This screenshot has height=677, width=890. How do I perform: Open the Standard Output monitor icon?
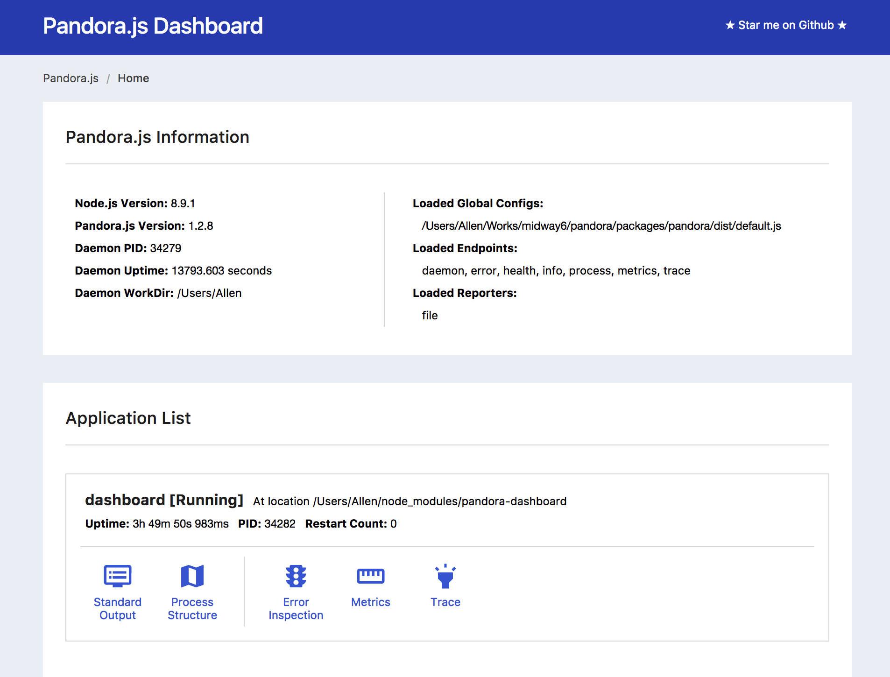click(117, 576)
